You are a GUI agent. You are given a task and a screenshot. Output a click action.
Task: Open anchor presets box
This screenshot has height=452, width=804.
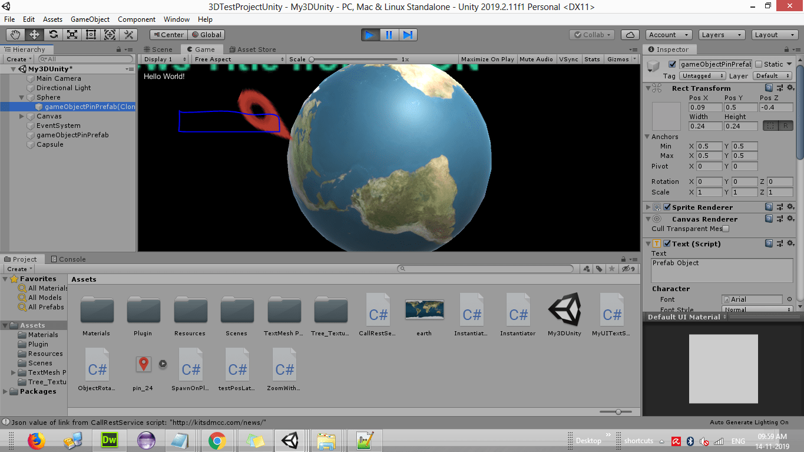pyautogui.click(x=666, y=116)
